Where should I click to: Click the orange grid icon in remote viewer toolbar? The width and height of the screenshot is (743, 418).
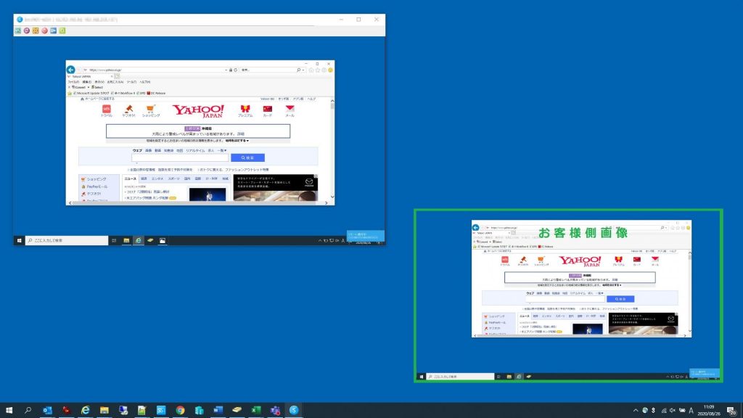36,30
